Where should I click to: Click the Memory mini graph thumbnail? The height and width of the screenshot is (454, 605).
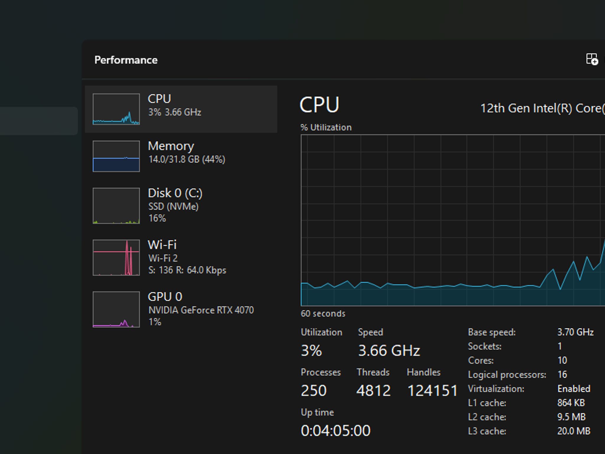(x=116, y=156)
